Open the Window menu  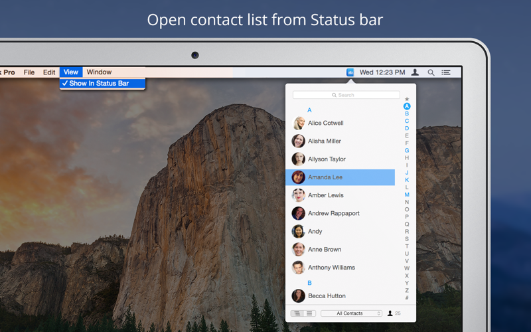point(99,72)
